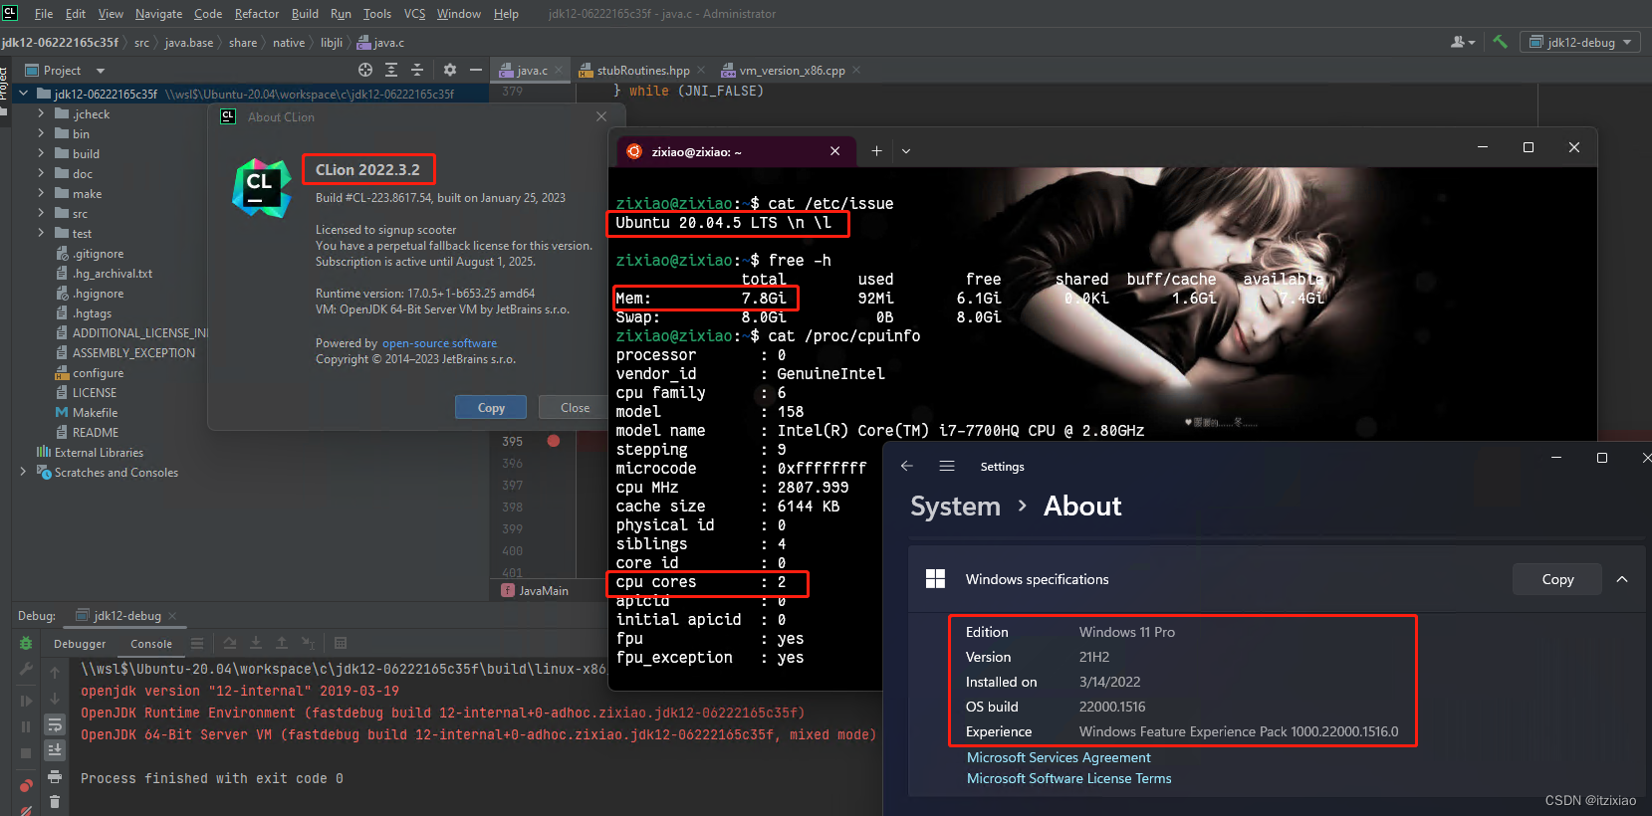Image resolution: width=1652 pixels, height=816 pixels.
Task: Click Collapse All in Project panel toolbar
Action: tap(417, 70)
